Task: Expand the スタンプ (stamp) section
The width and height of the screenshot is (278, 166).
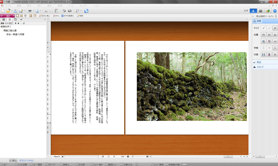Action: [x=260, y=67]
